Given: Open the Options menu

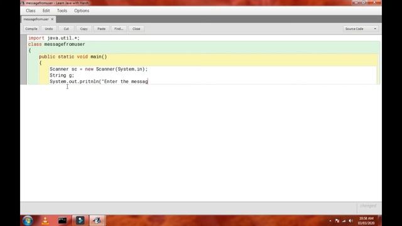Looking at the screenshot, I should [x=82, y=11].
